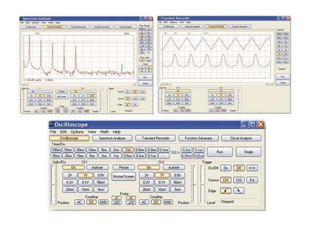Select falling edge trigger icon
Viewport: 314px width, 235px height.
239,190
